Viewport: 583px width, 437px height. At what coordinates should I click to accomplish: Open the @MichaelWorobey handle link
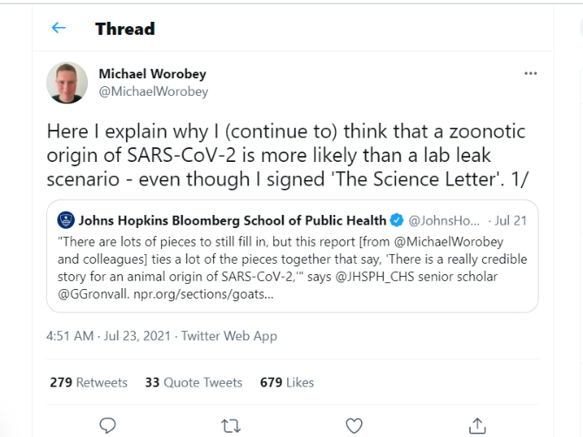tap(153, 91)
